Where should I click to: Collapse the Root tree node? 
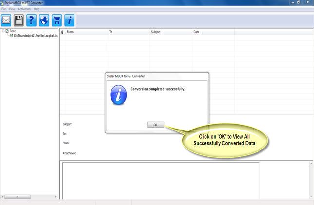[x=3, y=31]
